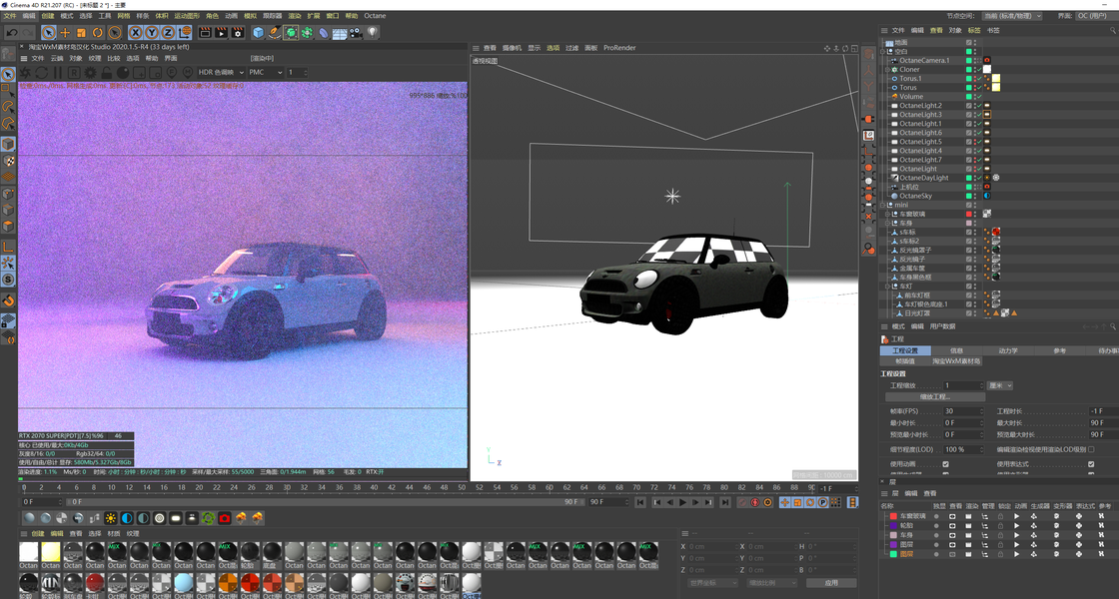Viewport: 1119px width, 599px height.
Task: Toggle 轮胎 layer visibility
Action: [x=953, y=525]
